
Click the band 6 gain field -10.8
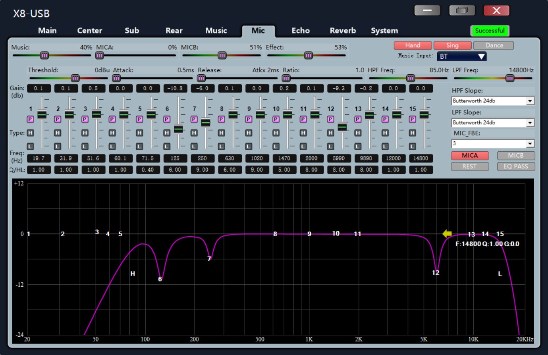coord(175,88)
